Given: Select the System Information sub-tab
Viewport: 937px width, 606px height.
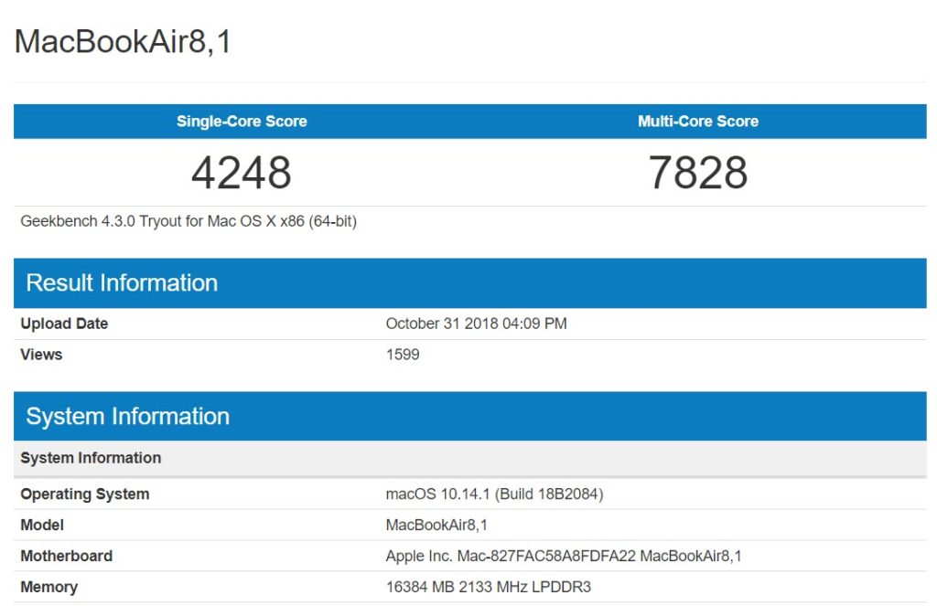Looking at the screenshot, I should (90, 457).
